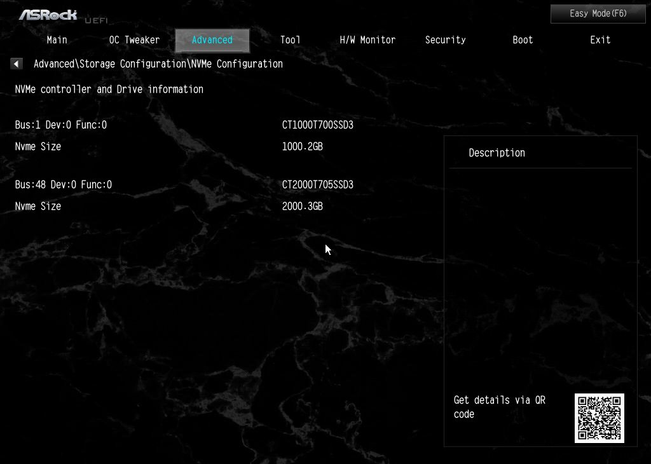Click the CT2000T705SSD3 drive name
651x464 pixels.
(318, 185)
